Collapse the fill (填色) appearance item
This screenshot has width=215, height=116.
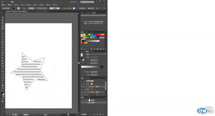click(84, 89)
